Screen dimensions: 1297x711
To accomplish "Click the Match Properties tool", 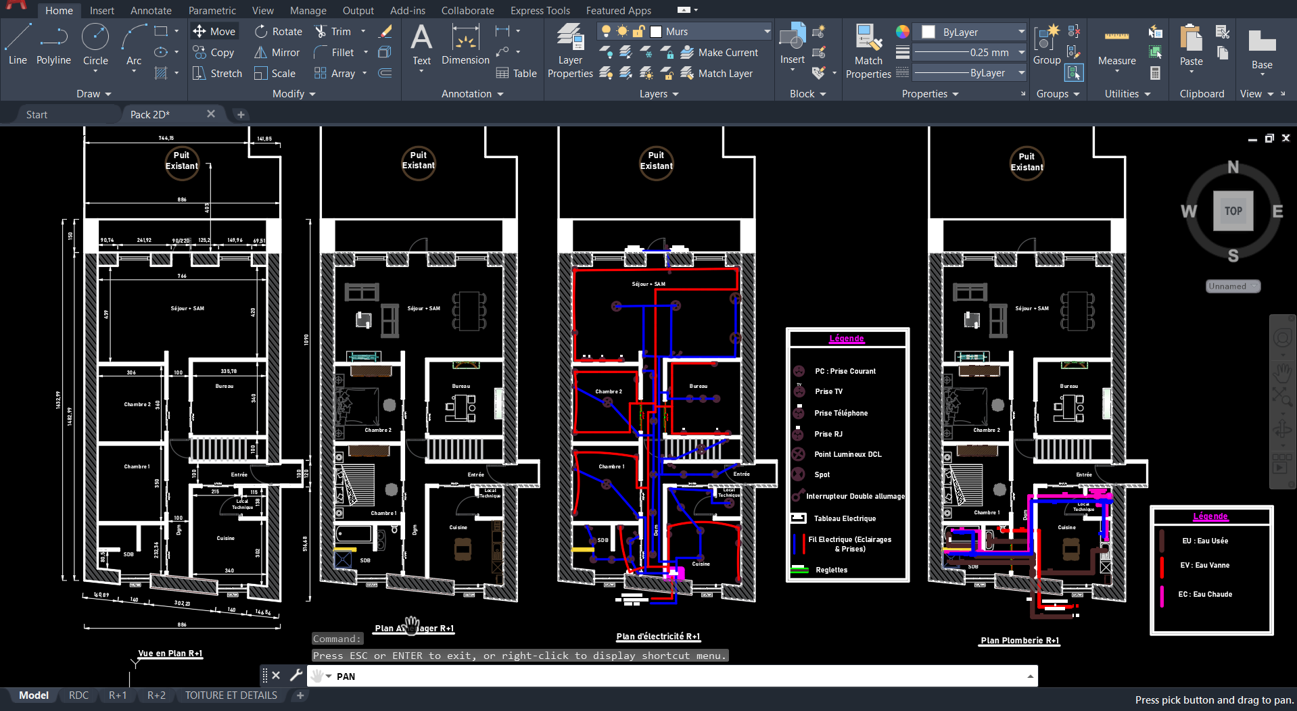I will 868,51.
